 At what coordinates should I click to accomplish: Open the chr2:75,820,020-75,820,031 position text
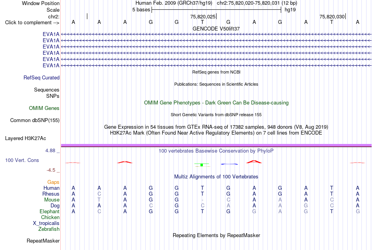(x=257, y=3)
